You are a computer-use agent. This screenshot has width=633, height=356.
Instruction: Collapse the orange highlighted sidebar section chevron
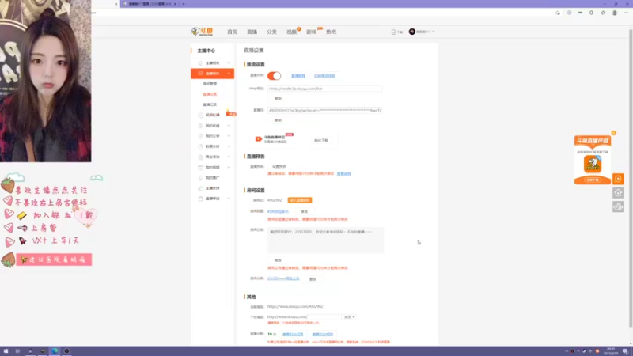click(229, 74)
